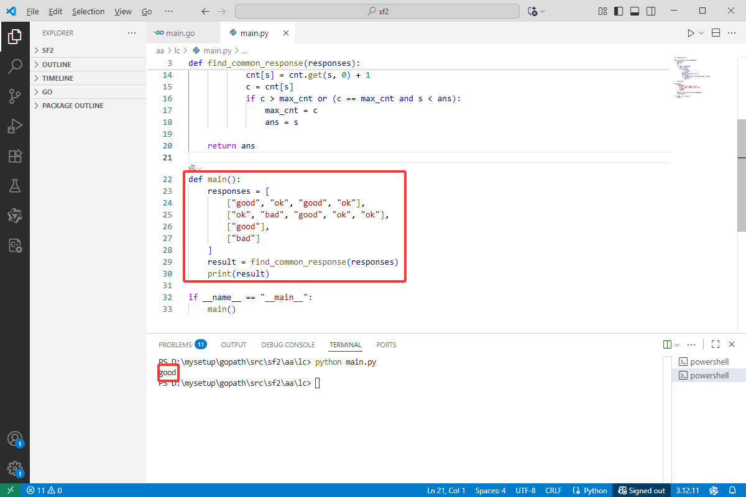Switch to the OUTPUT panel tab

pyautogui.click(x=234, y=344)
